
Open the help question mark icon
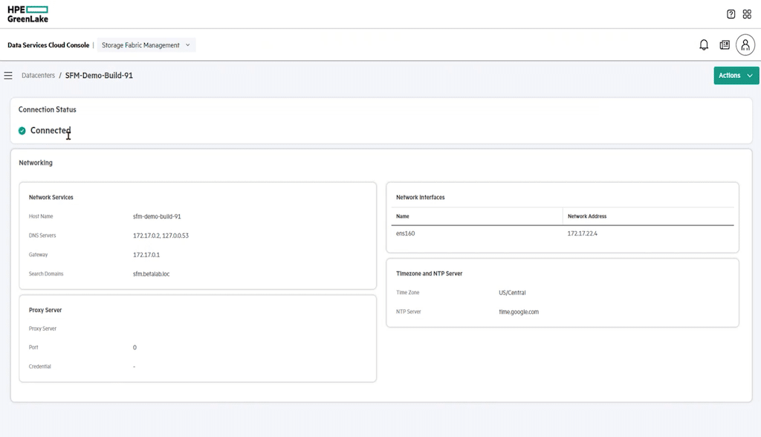[x=731, y=14]
